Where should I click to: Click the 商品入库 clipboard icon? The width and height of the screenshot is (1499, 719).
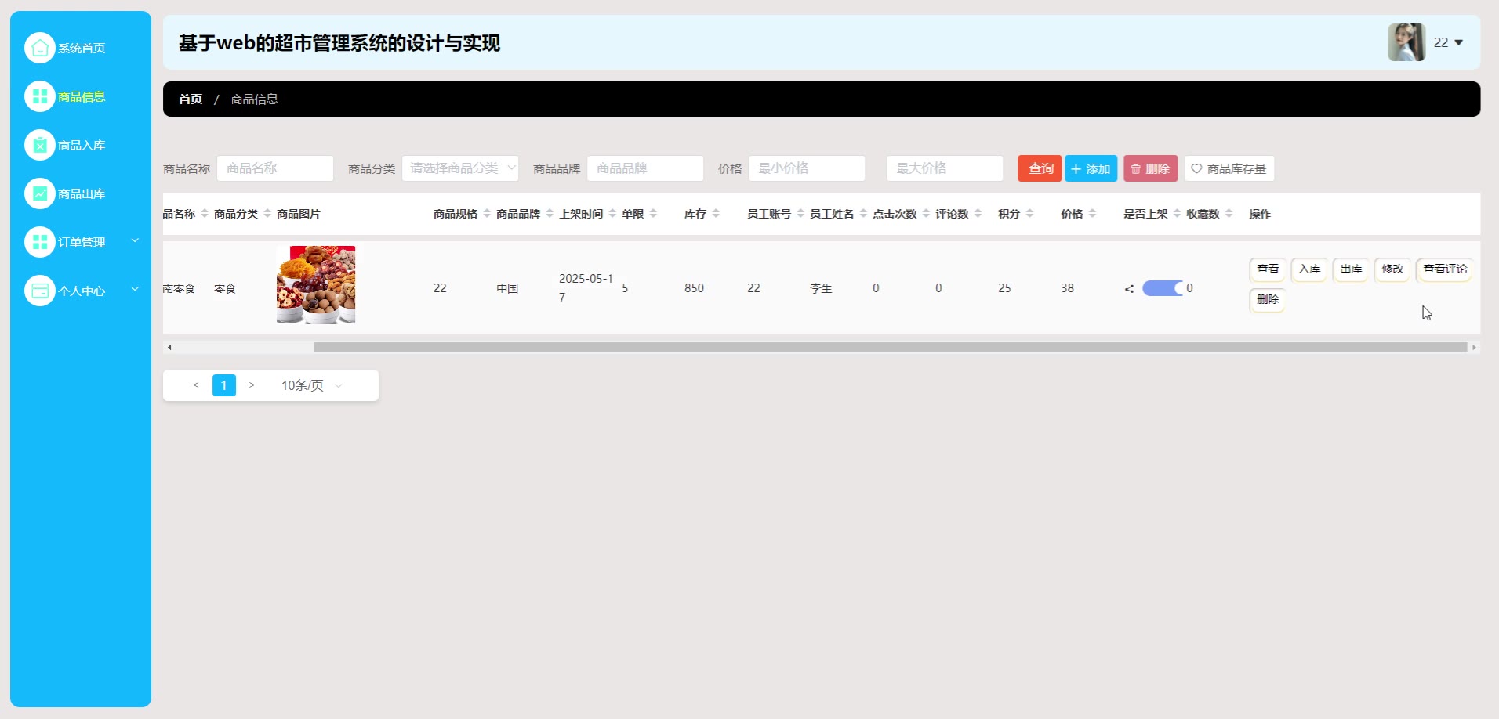(40, 145)
